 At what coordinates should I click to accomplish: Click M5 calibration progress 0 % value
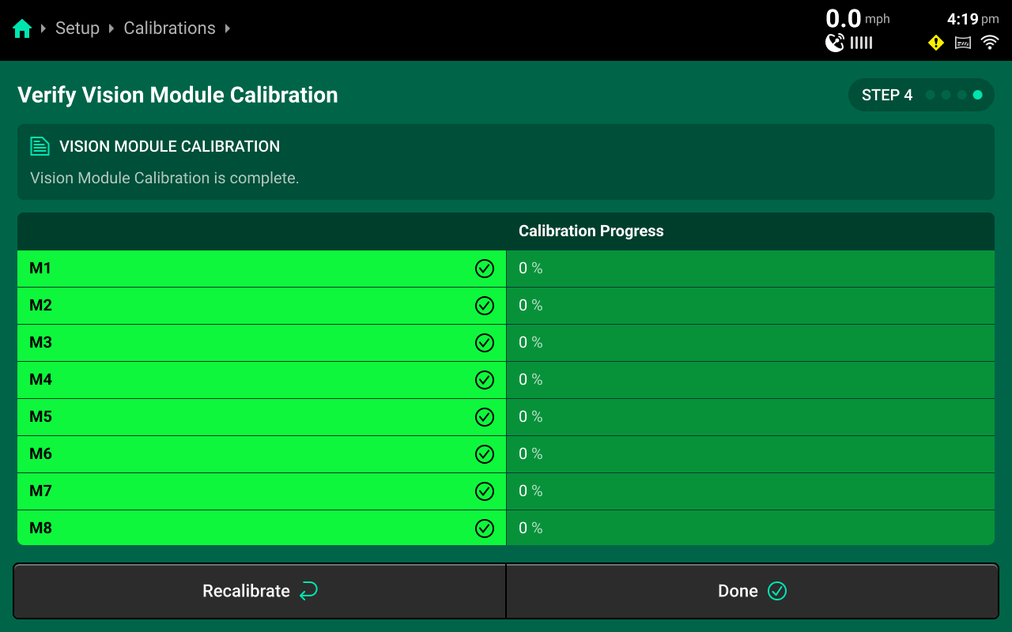pyautogui.click(x=531, y=417)
